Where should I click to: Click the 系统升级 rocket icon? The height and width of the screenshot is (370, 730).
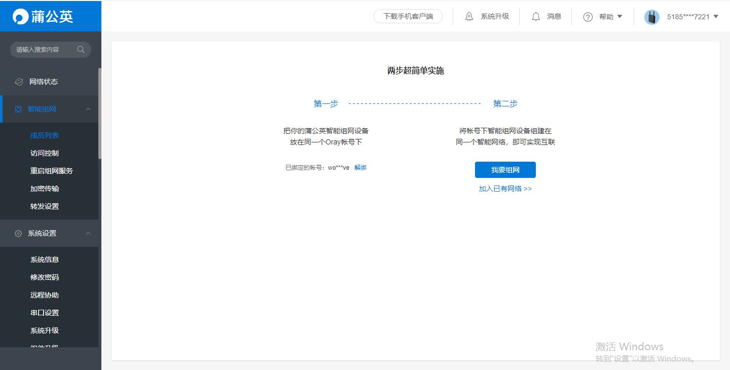469,16
